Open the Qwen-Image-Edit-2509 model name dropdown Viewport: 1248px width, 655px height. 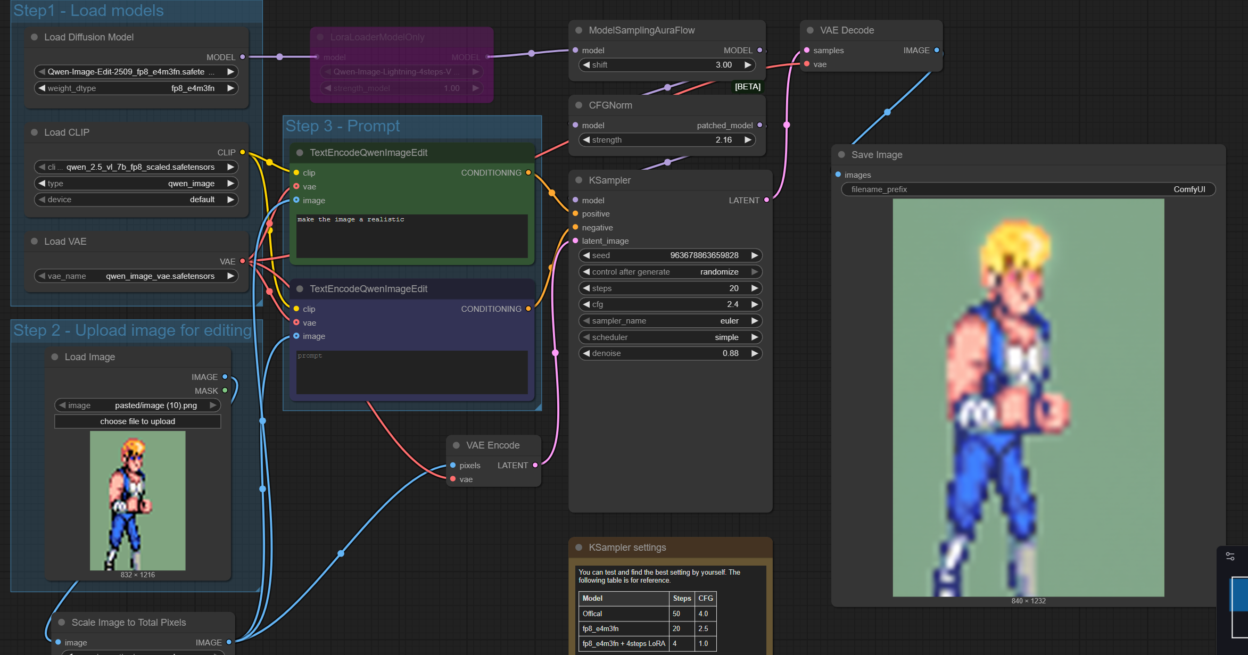pos(136,72)
